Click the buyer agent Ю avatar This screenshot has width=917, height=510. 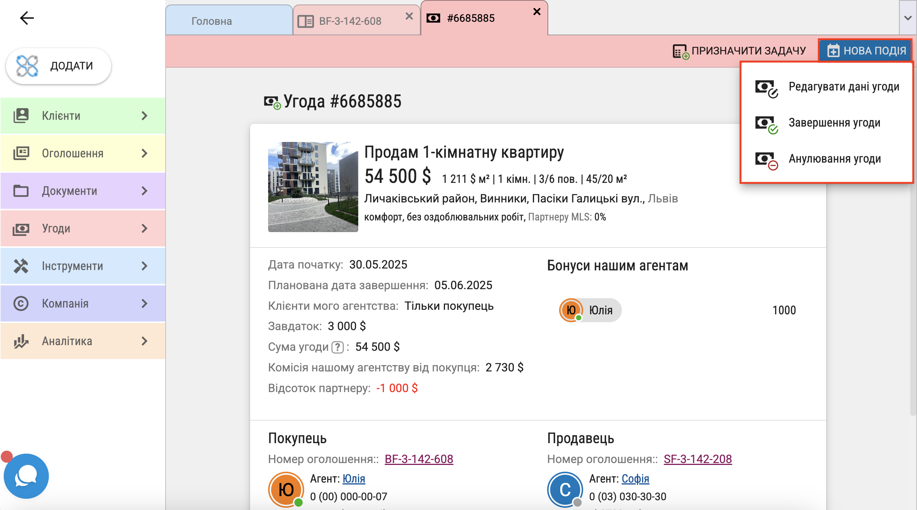click(x=286, y=490)
